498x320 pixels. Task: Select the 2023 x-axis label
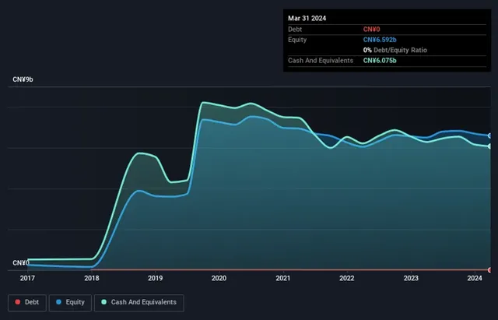click(411, 278)
